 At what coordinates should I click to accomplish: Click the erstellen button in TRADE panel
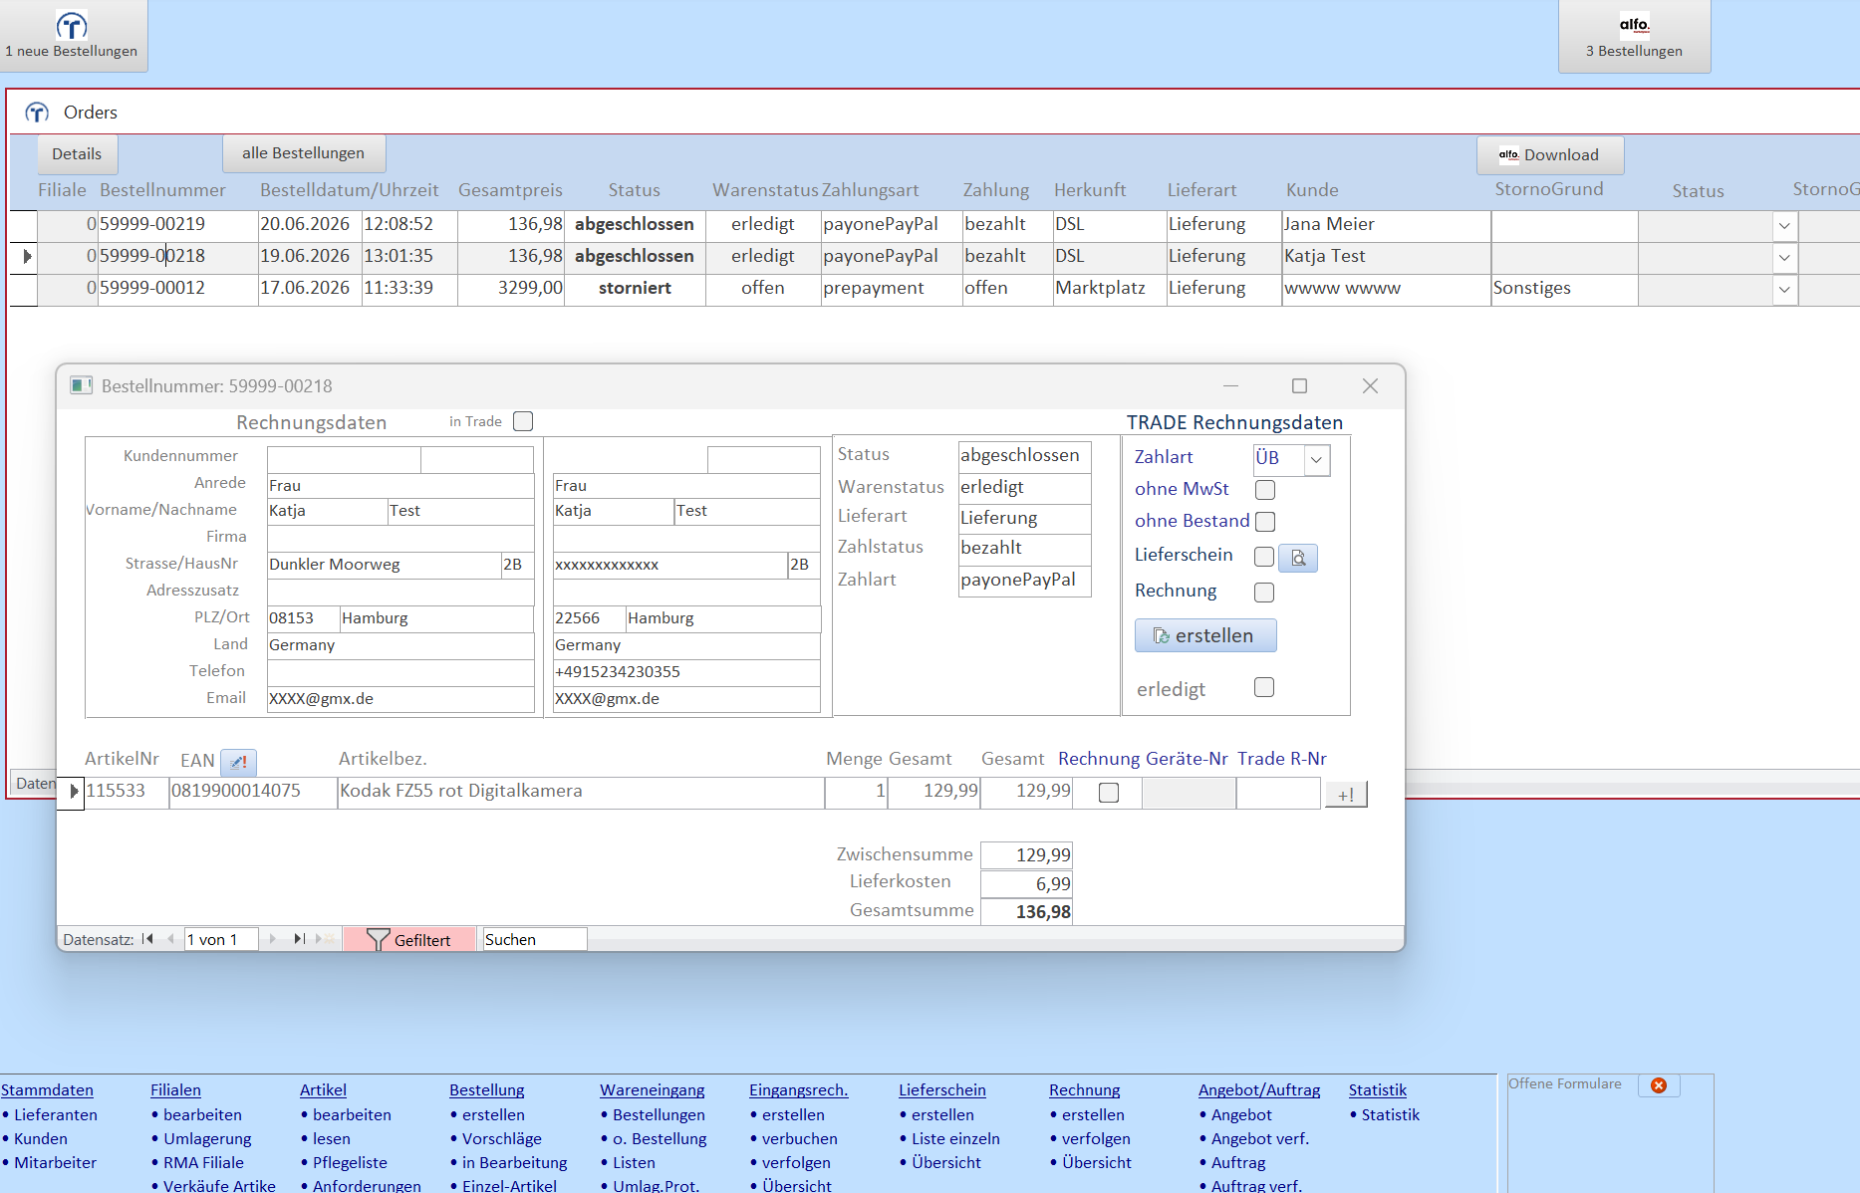(1205, 635)
